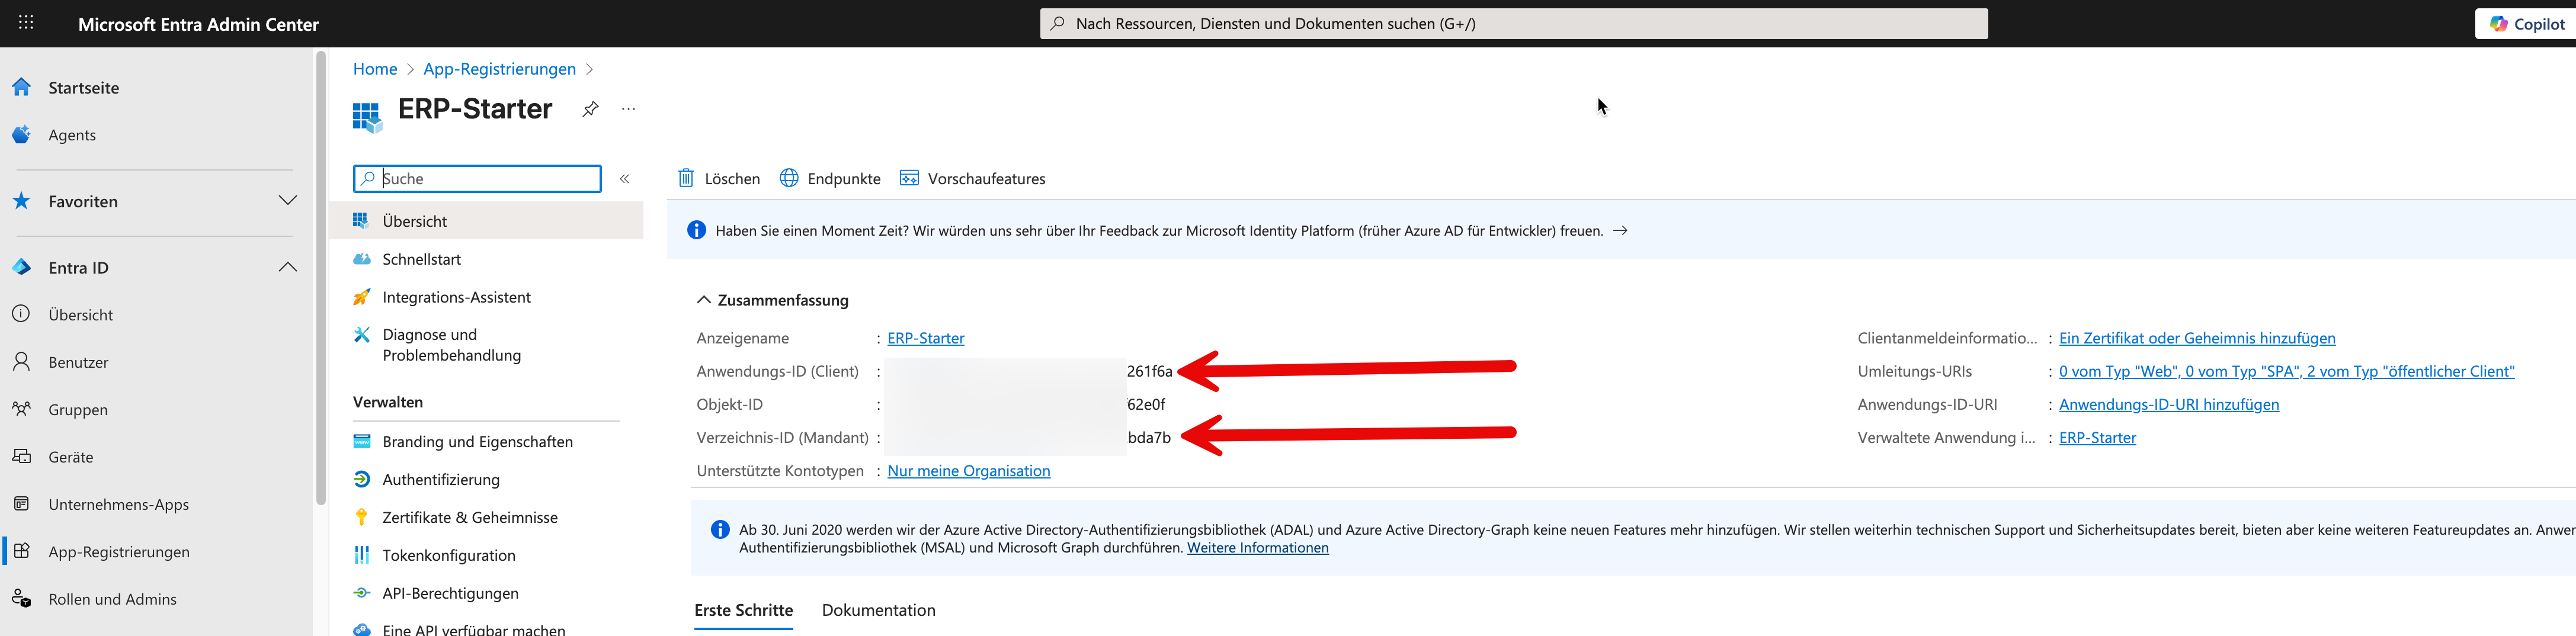This screenshot has width=2576, height=636.
Task: Expand the Favoriten section
Action: tap(287, 201)
